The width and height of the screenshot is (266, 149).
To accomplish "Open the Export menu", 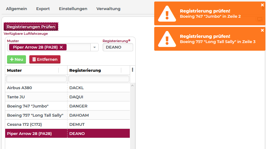I will pyautogui.click(x=43, y=9).
